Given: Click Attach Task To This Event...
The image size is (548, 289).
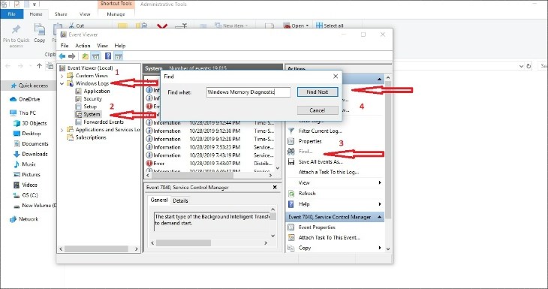Looking at the screenshot, I should 329,237.
